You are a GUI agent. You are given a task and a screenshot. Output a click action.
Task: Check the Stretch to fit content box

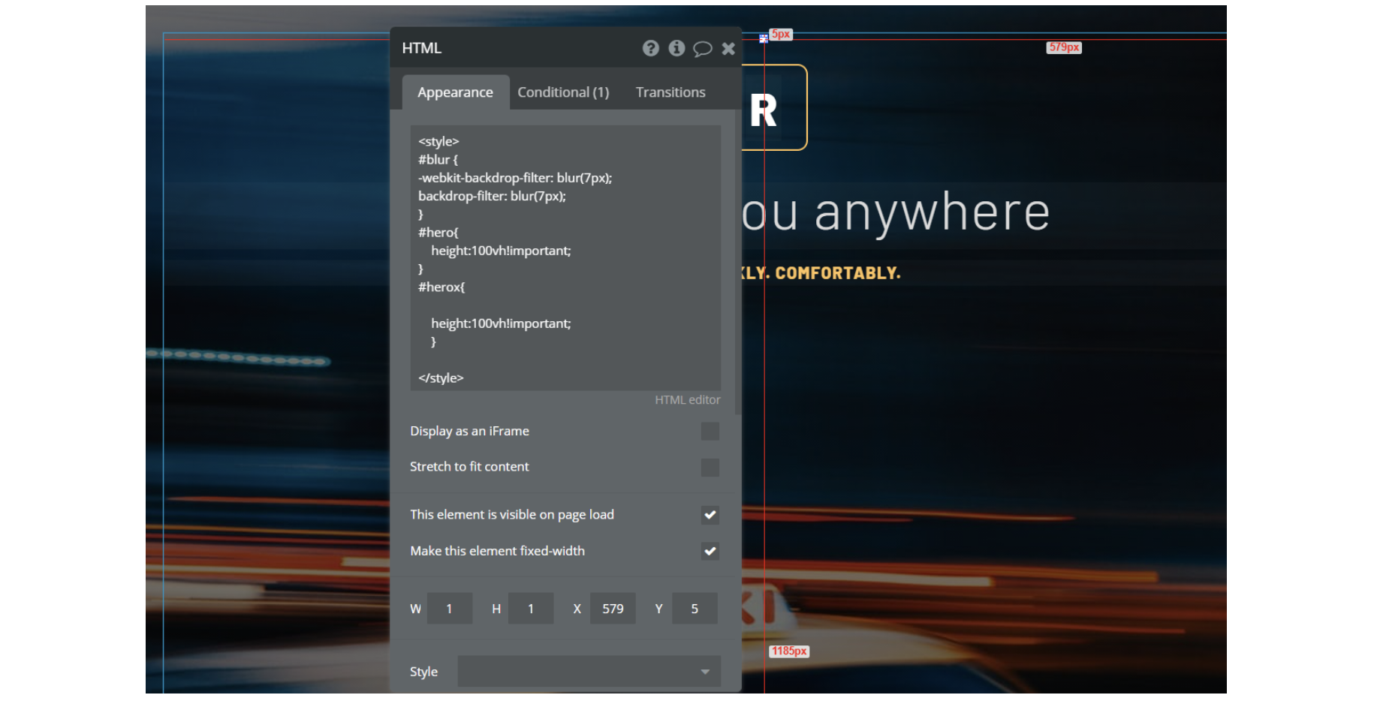pyautogui.click(x=710, y=468)
